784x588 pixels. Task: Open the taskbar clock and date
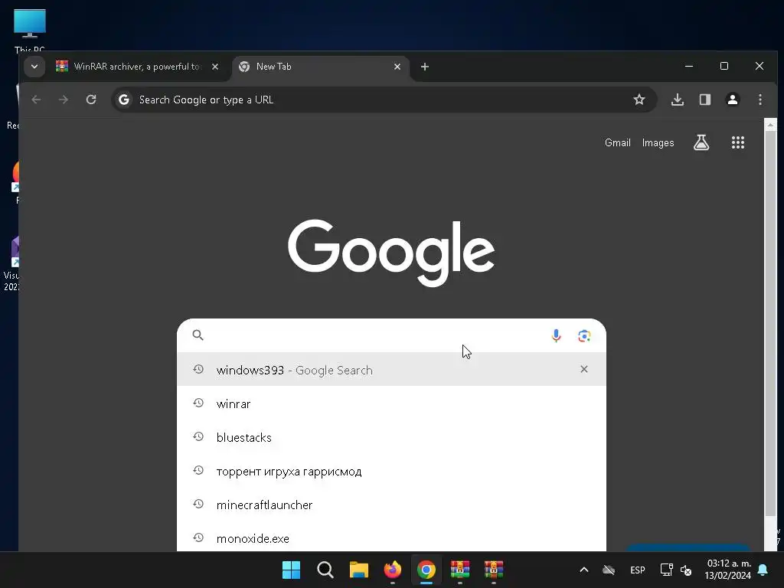coord(727,570)
